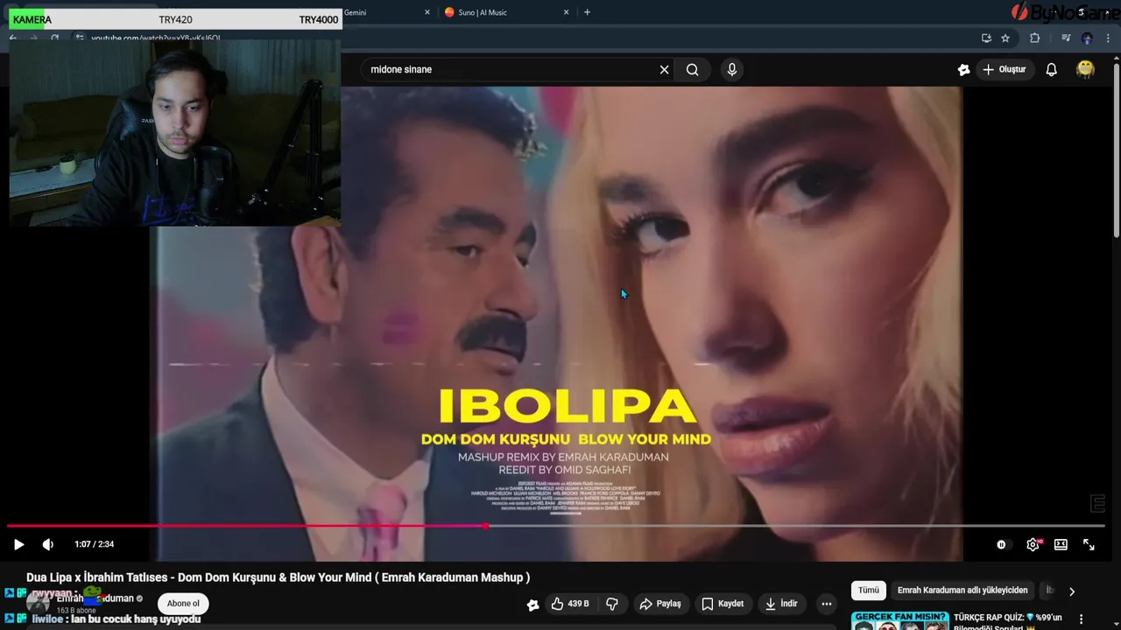Viewport: 1121px width, 630px height.
Task: Select the Tümü filter chip
Action: pos(868,590)
